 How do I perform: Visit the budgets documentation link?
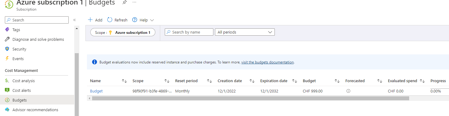pyautogui.click(x=268, y=62)
